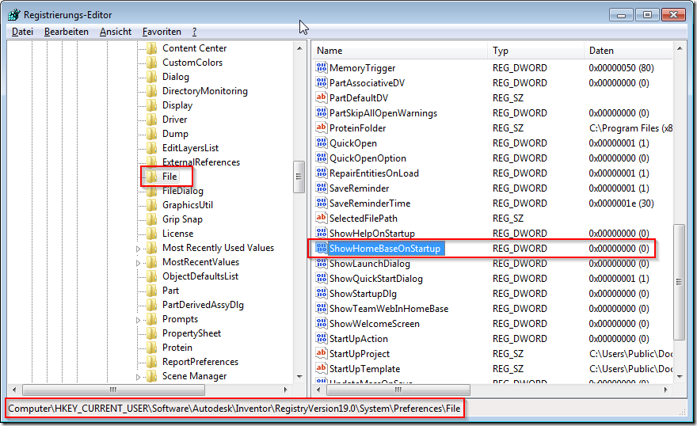Open the Datei menu

click(x=22, y=32)
